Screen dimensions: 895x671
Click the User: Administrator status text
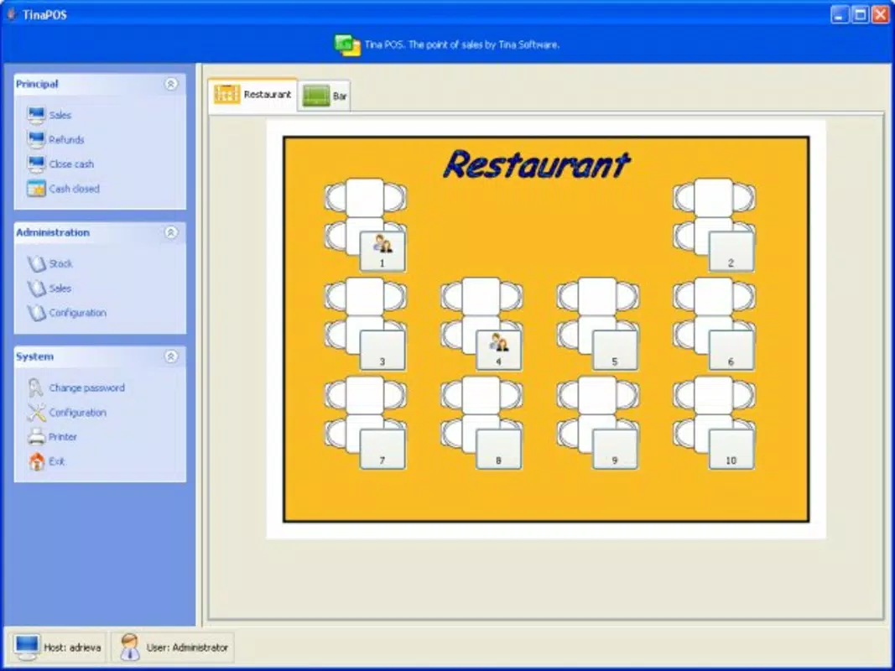tap(187, 648)
